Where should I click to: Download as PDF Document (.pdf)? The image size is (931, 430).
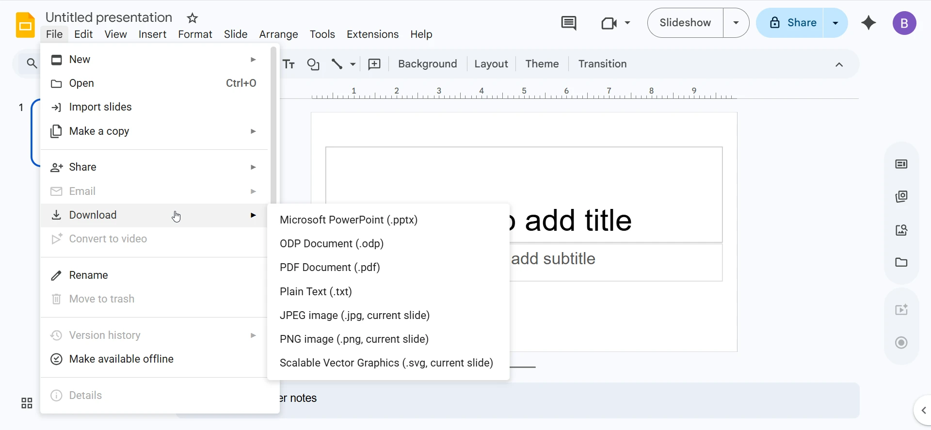(330, 268)
